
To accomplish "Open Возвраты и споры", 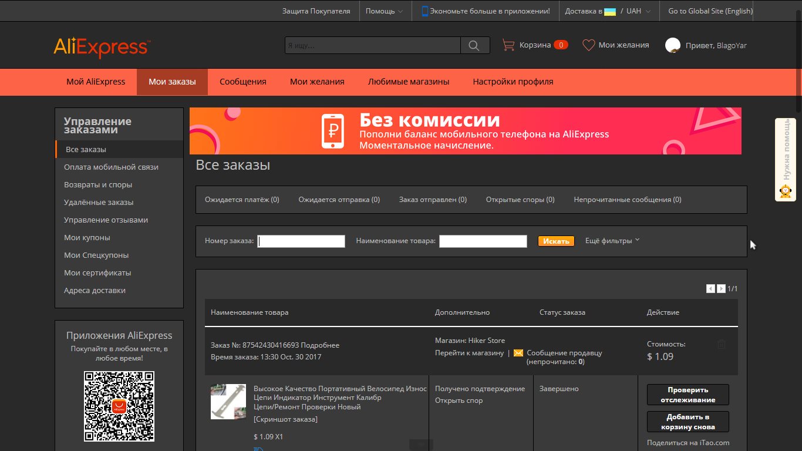I will click(x=98, y=184).
